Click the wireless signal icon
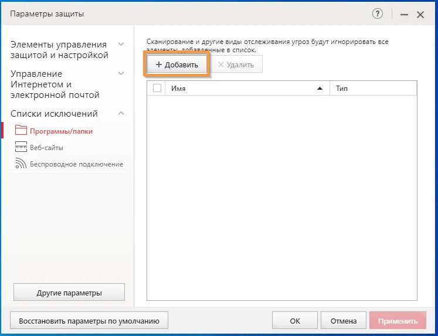The width and height of the screenshot is (438, 336). click(x=21, y=164)
